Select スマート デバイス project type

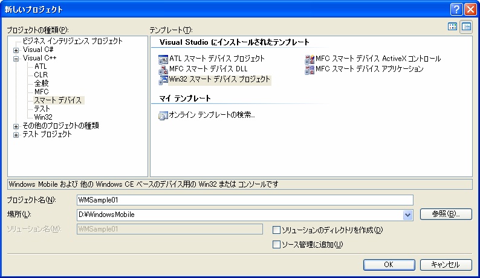(x=58, y=100)
